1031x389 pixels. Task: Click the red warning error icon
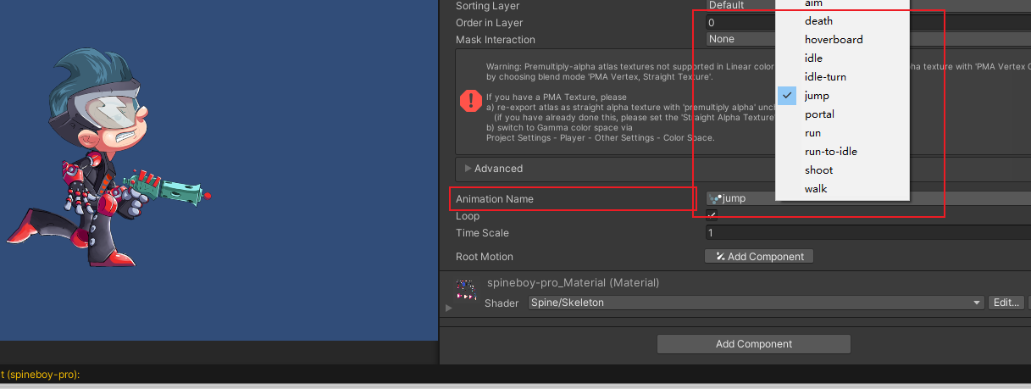(470, 102)
